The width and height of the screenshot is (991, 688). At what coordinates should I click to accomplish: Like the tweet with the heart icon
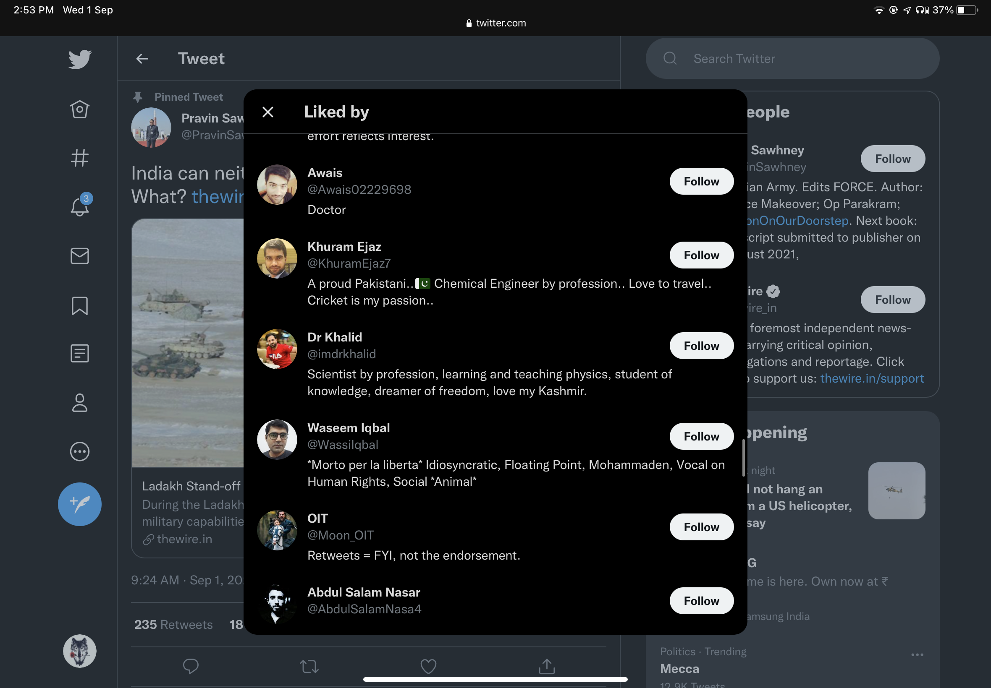pyautogui.click(x=428, y=667)
